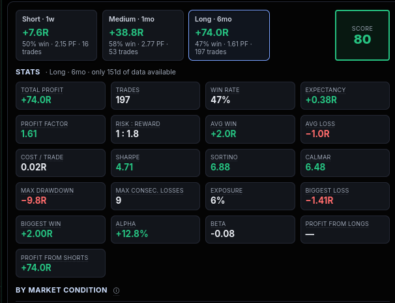The width and height of the screenshot is (395, 303).
Task: Click the Win Rate 47% card
Action: point(250,95)
